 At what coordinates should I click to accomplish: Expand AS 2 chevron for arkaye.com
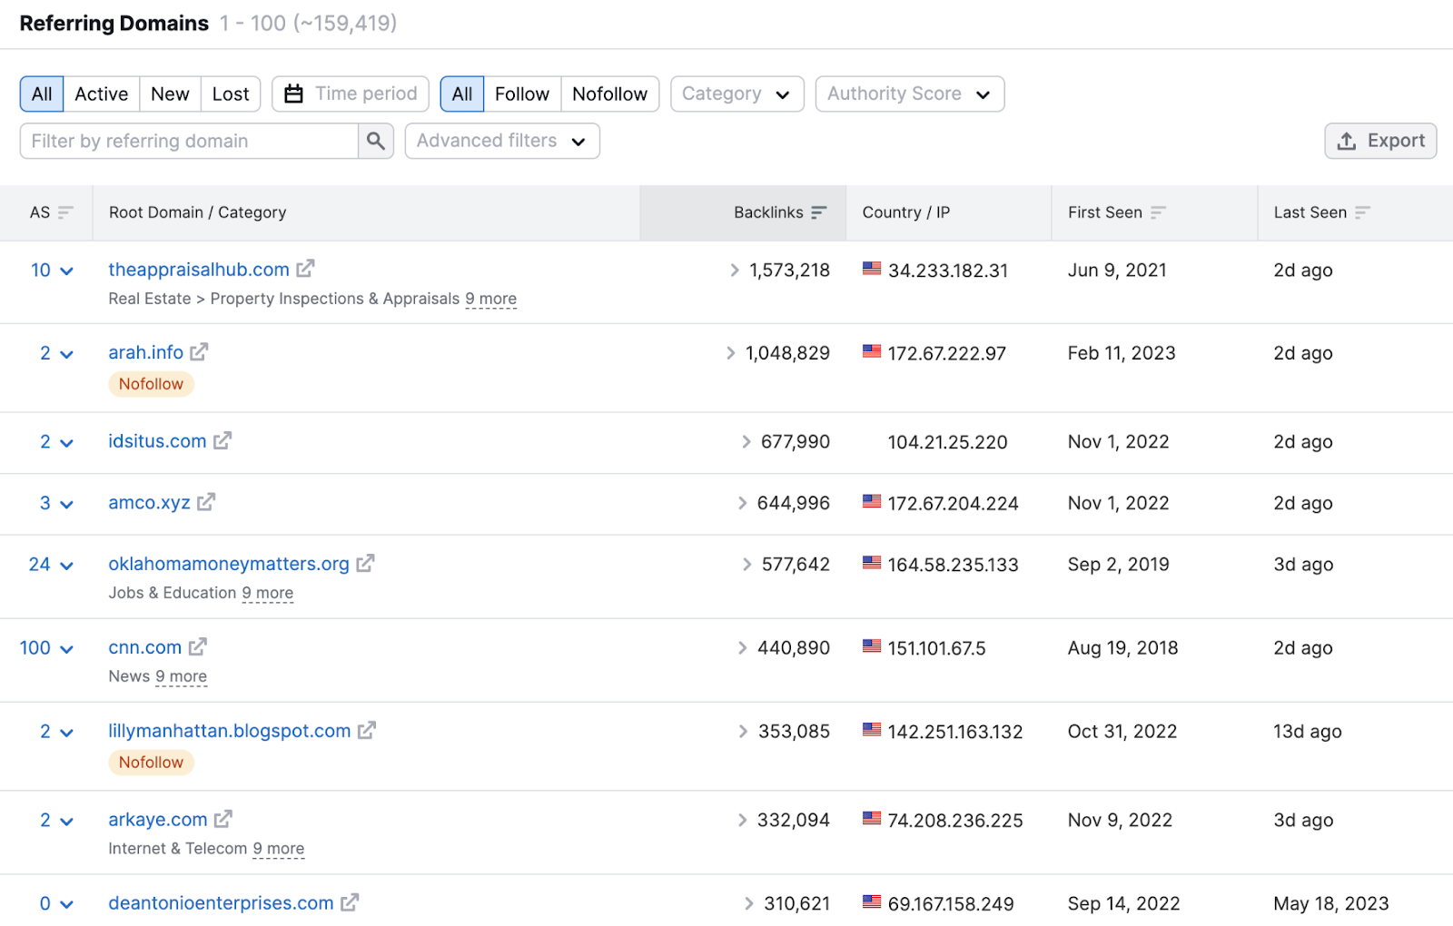coord(66,821)
